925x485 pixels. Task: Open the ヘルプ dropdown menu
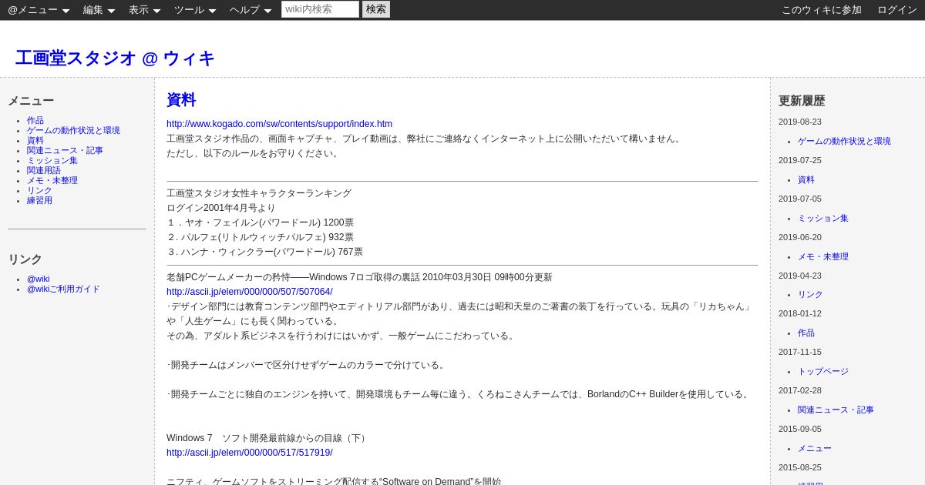pos(251,10)
